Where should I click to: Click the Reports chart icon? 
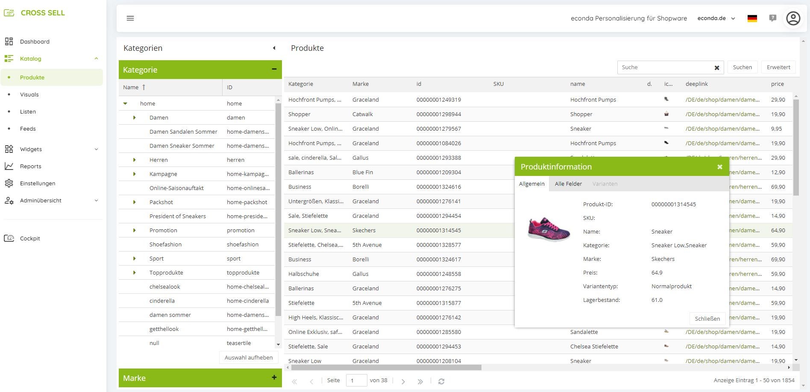(9, 166)
